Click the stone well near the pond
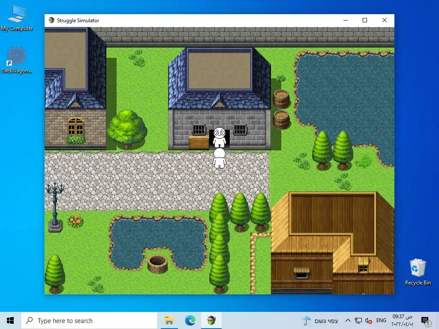 [x=157, y=263]
